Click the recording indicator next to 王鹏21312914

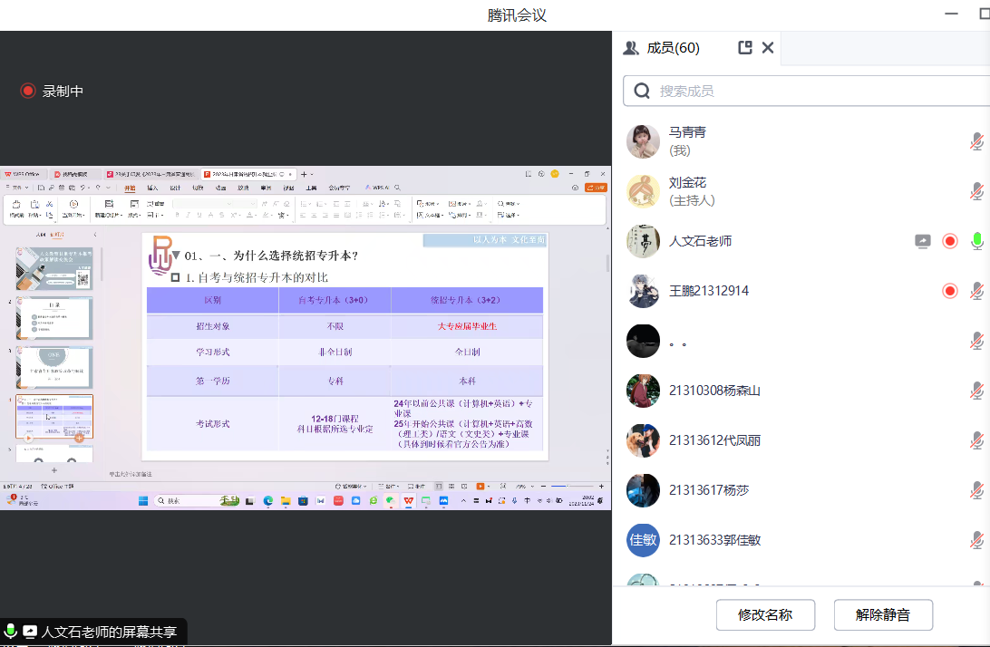[x=950, y=291]
